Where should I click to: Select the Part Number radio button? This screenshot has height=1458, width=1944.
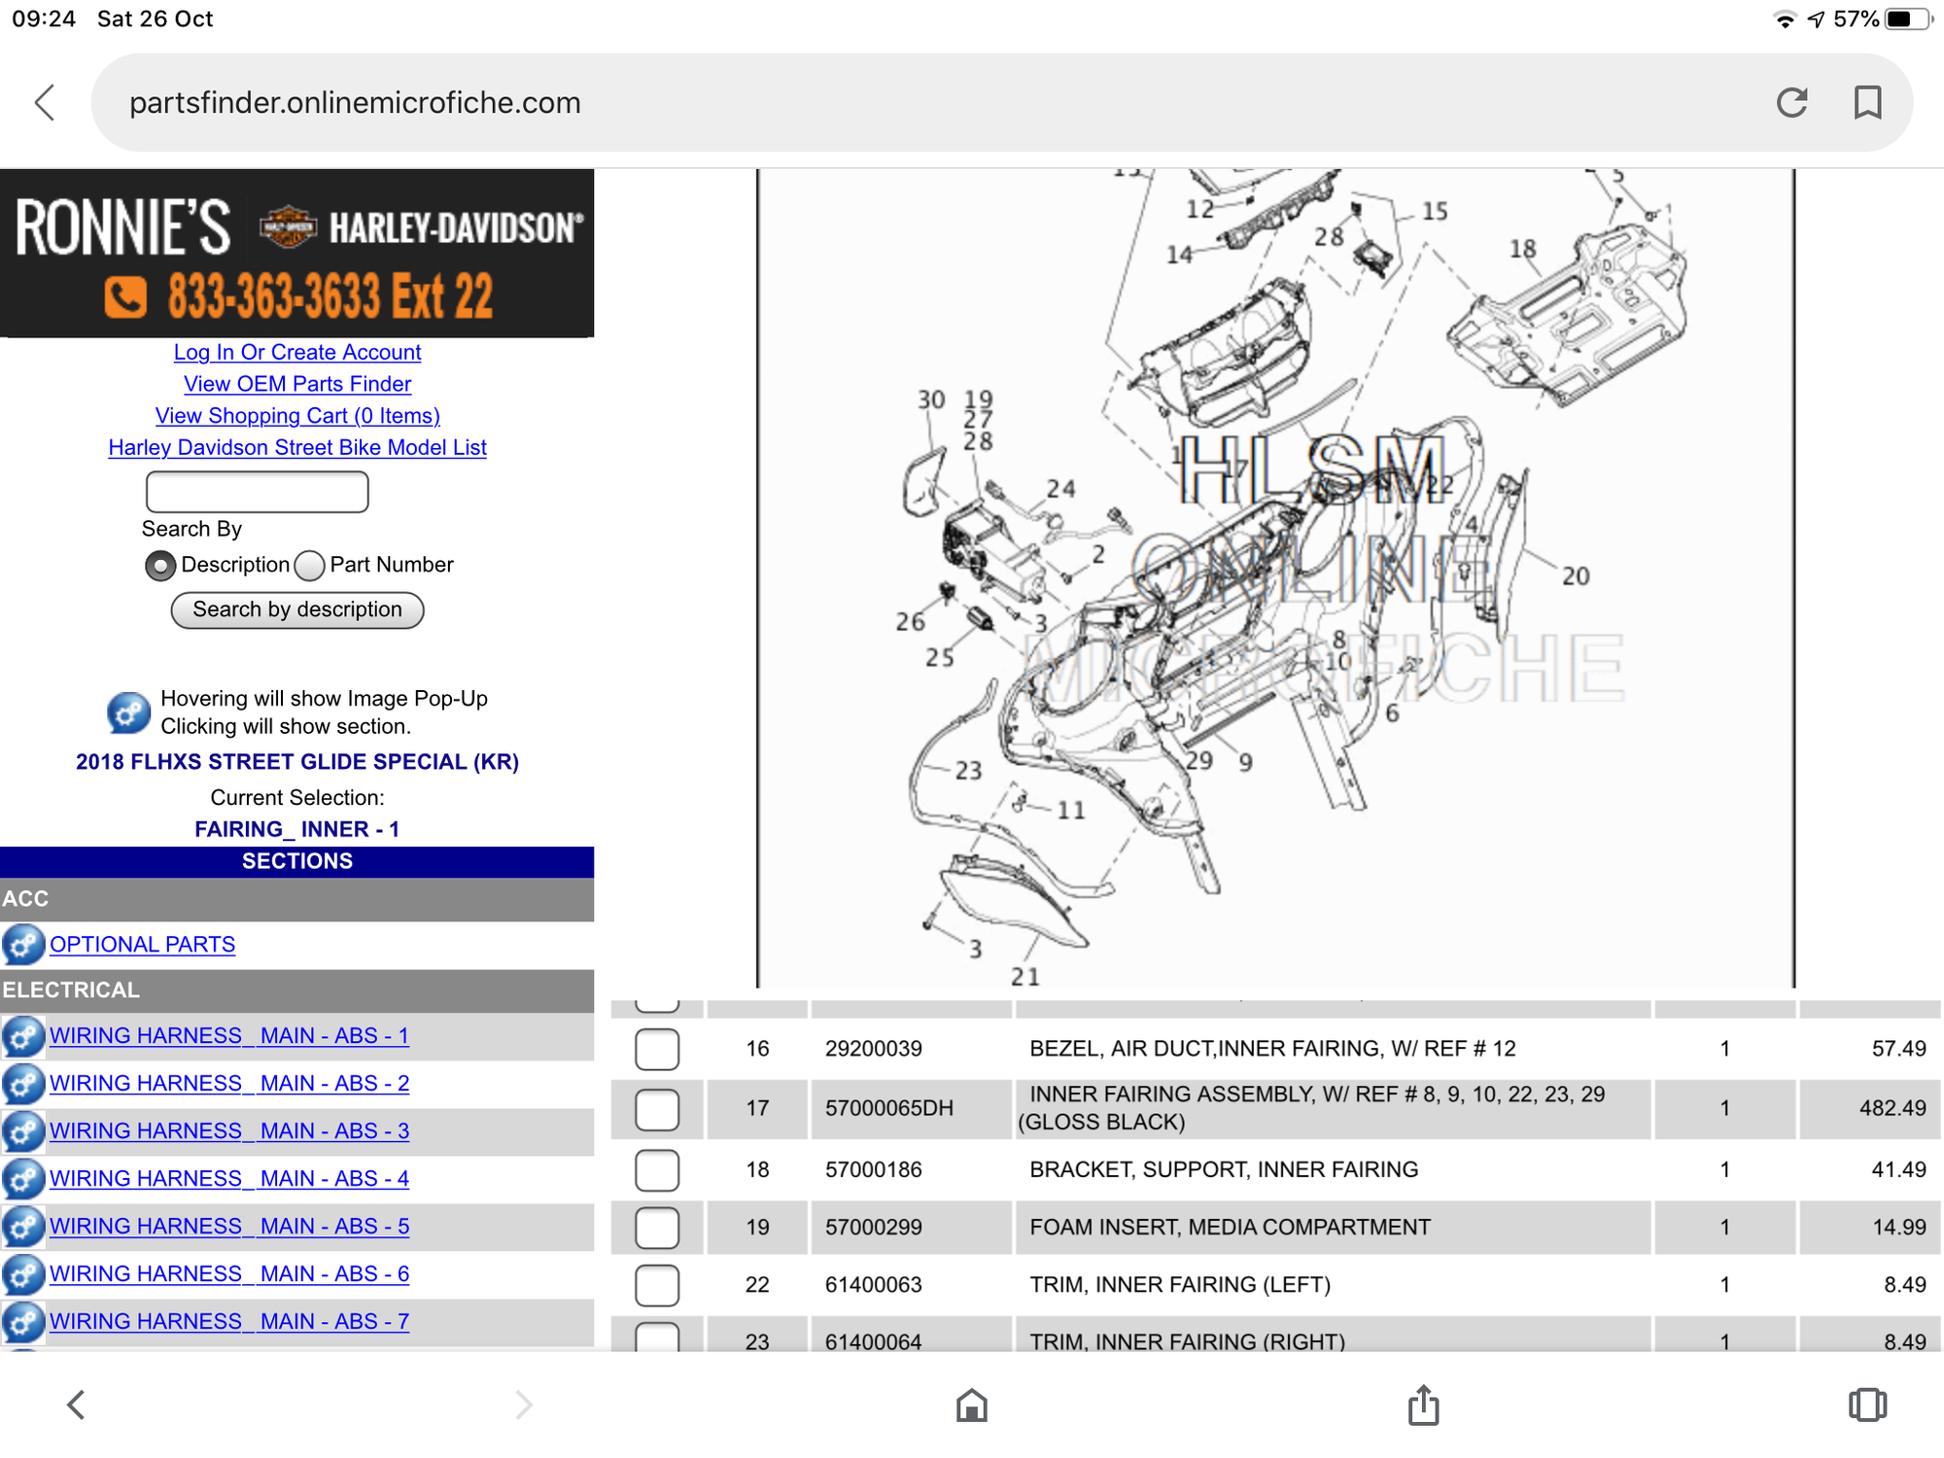[x=309, y=566]
